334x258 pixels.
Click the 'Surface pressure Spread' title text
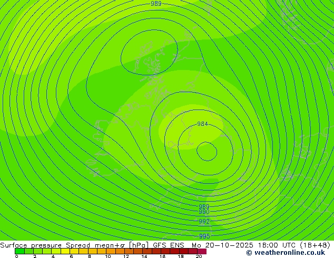click(45, 245)
